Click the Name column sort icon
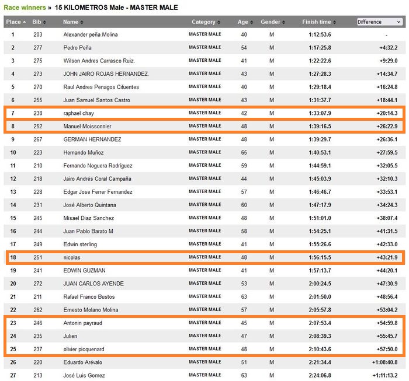 [82, 22]
